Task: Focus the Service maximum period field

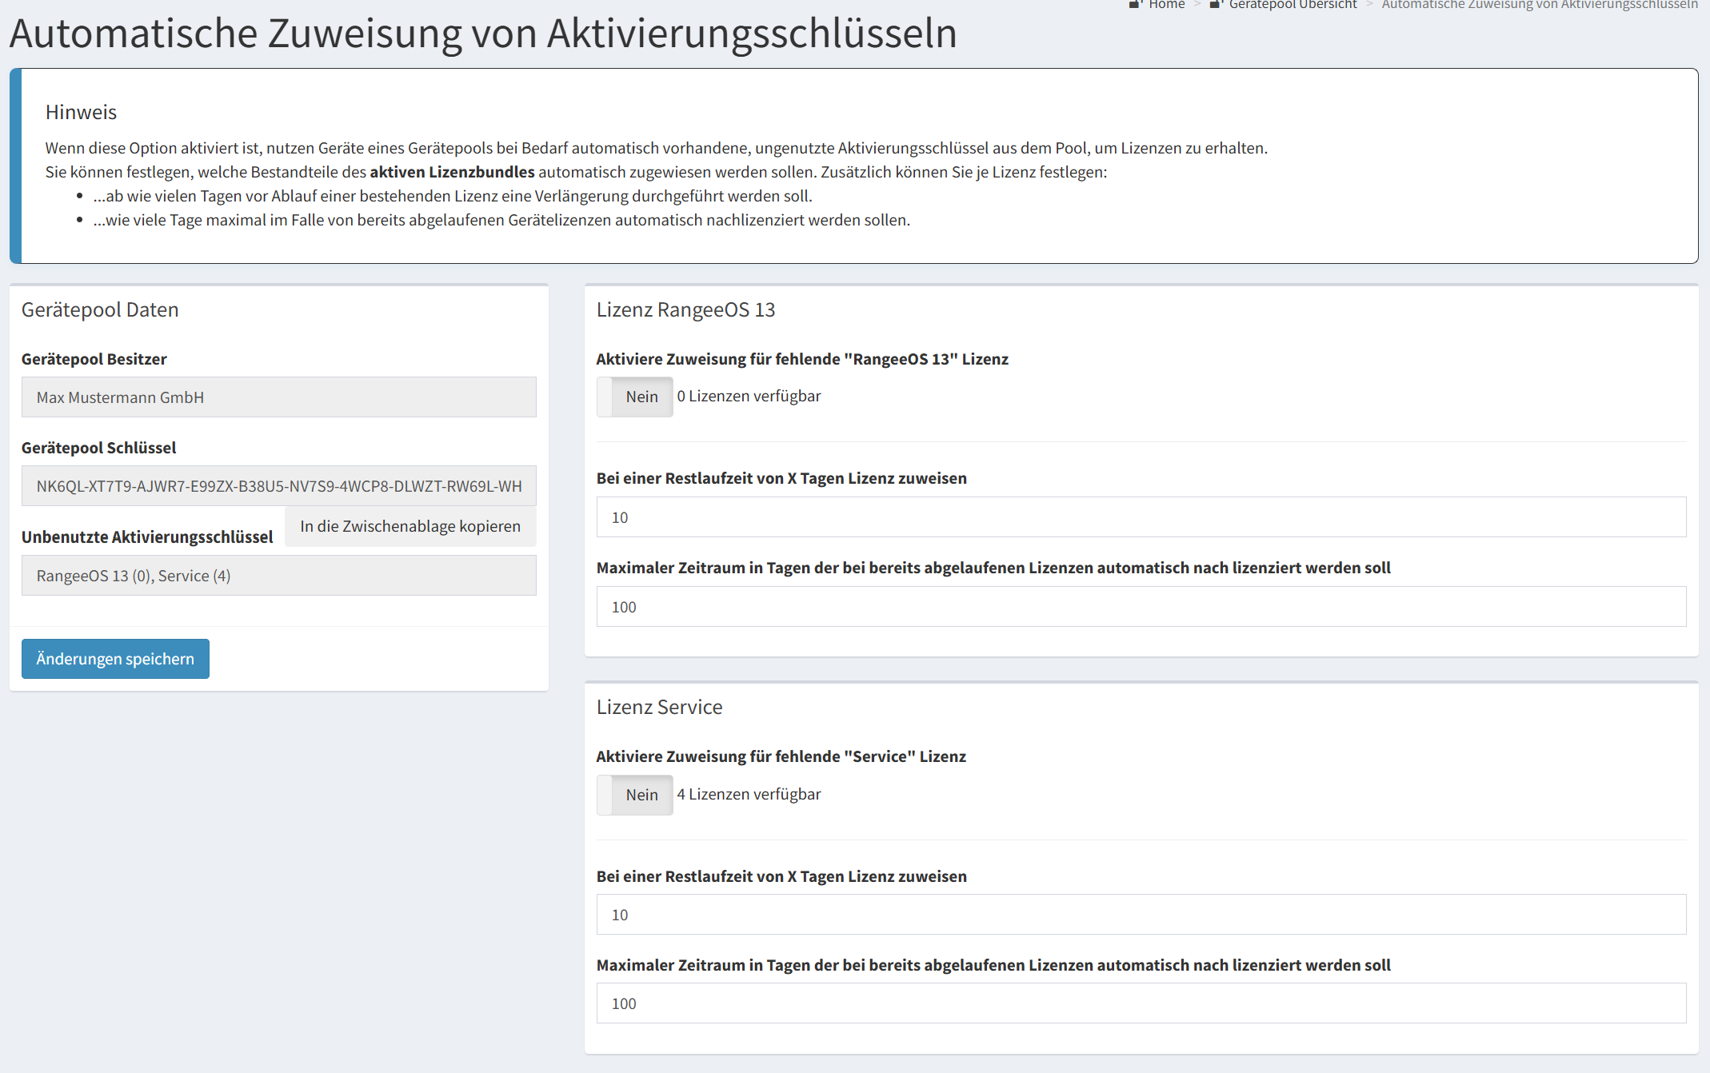Action: click(x=1141, y=1003)
